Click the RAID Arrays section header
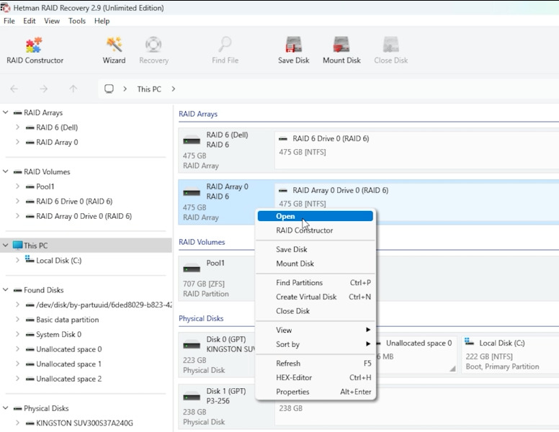Screen dimensions: 559x432 point(198,114)
